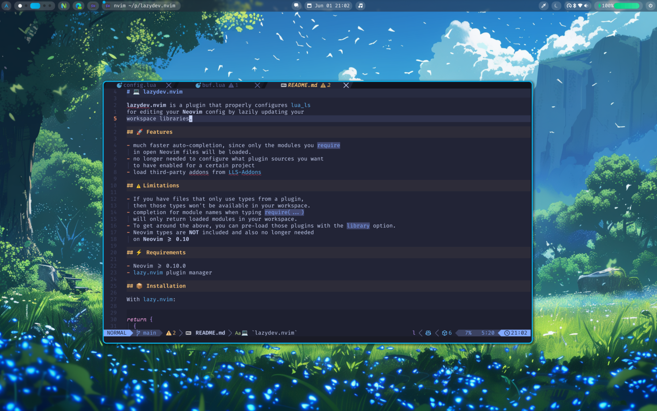657x411 pixels.
Task: Click the chat notification icon in the top bar
Action: pyautogui.click(x=296, y=5)
